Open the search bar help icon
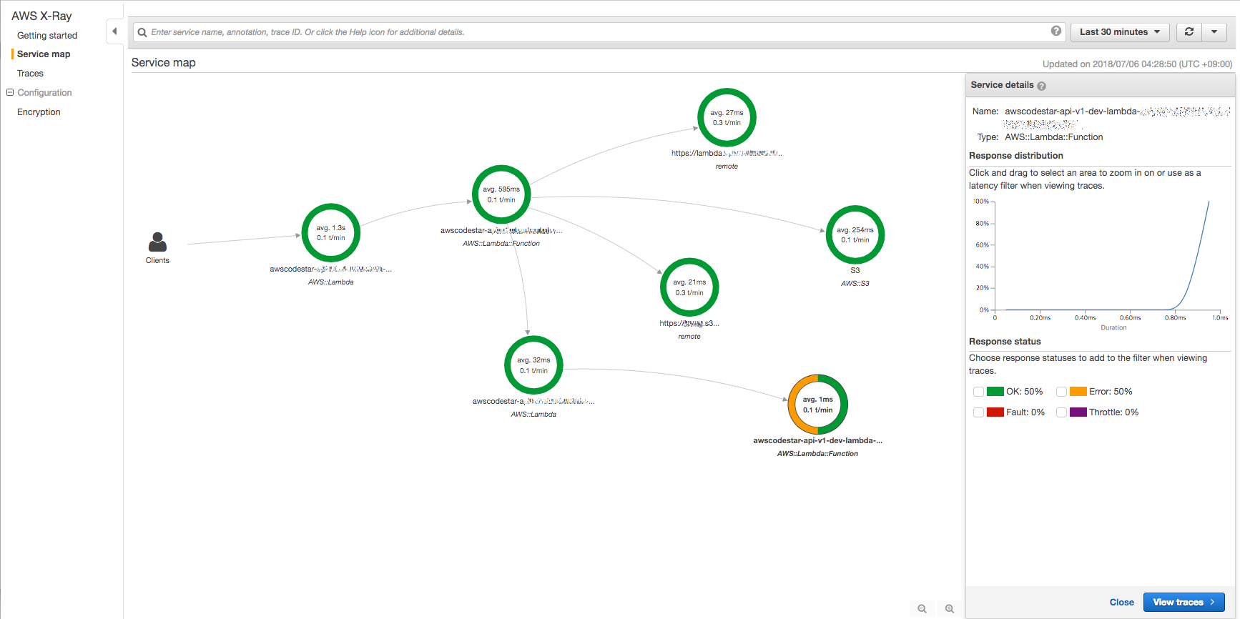1240x619 pixels. (1056, 31)
